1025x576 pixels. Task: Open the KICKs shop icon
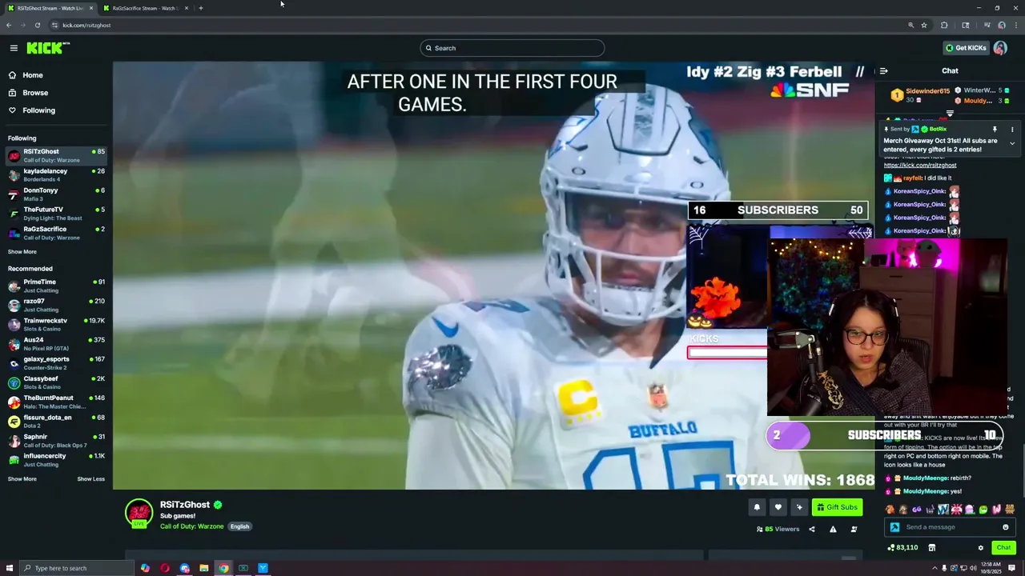(931, 548)
